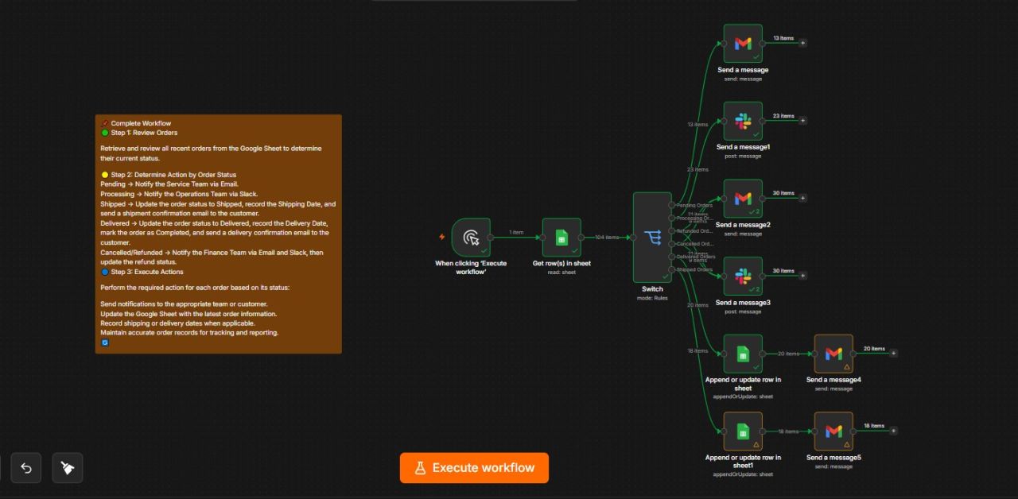Image resolution: width=1018 pixels, height=499 pixels.
Task: Open the Slack node 'Send a message1'
Action: pos(743,121)
